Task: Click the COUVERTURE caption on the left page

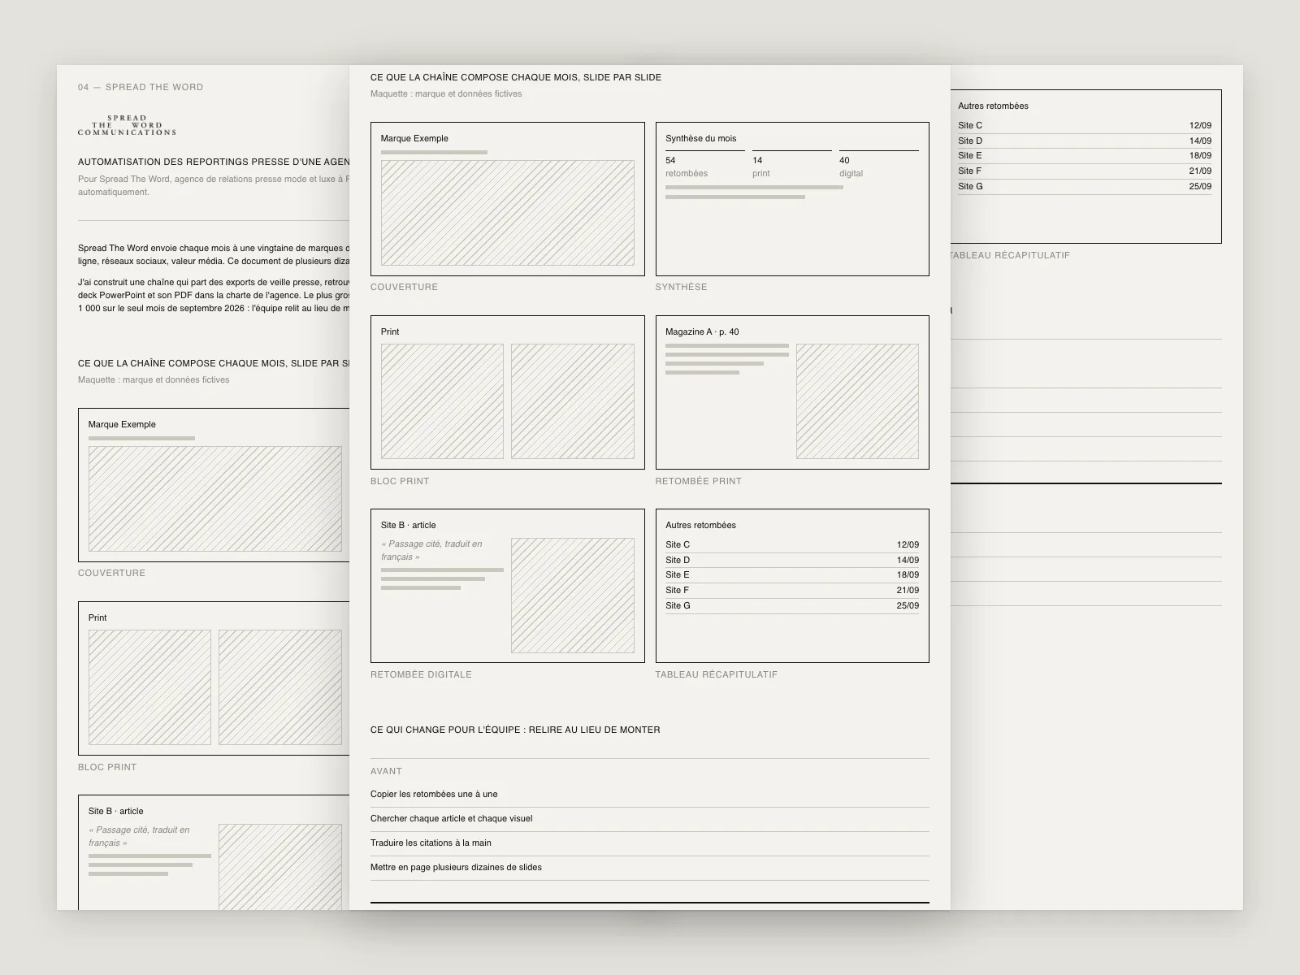Action: click(x=112, y=573)
